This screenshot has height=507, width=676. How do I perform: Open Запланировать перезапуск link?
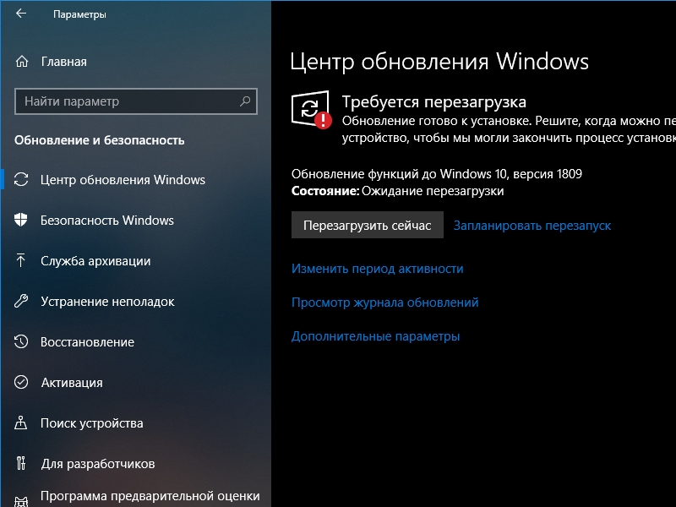tap(532, 226)
